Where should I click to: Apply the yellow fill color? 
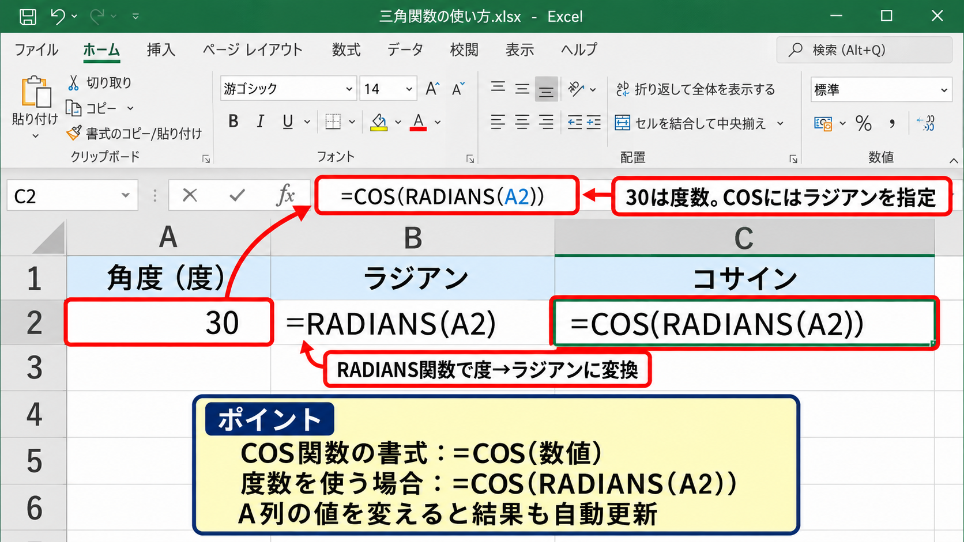tap(379, 122)
